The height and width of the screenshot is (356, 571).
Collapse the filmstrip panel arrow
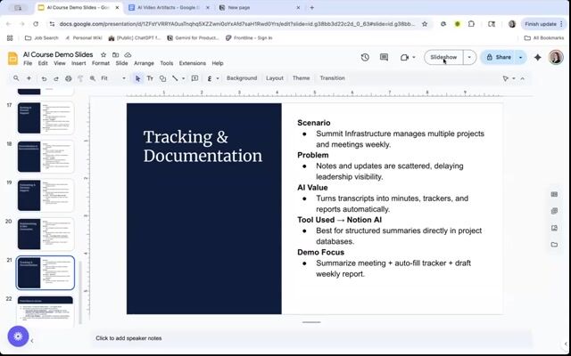(32, 341)
